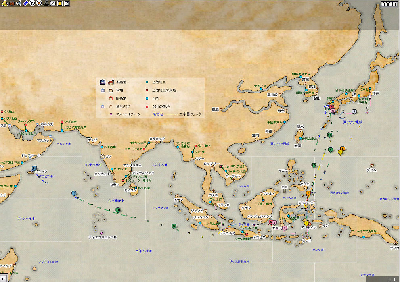This screenshot has width=400, height=282.
Task: Click the 中部インド洋 sea area name
Action: [144, 251]
